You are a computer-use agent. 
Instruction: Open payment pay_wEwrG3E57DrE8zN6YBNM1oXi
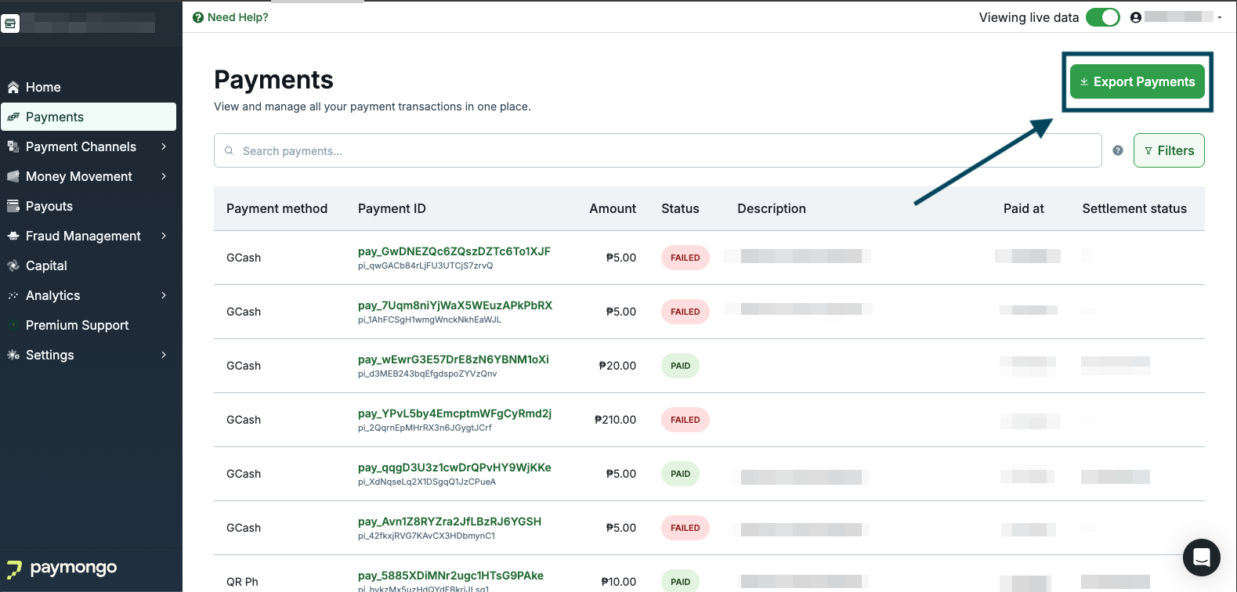[x=454, y=359]
